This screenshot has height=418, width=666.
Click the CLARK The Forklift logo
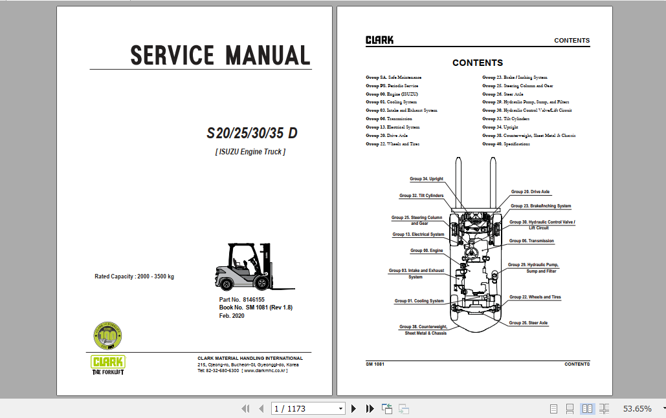[108, 365]
